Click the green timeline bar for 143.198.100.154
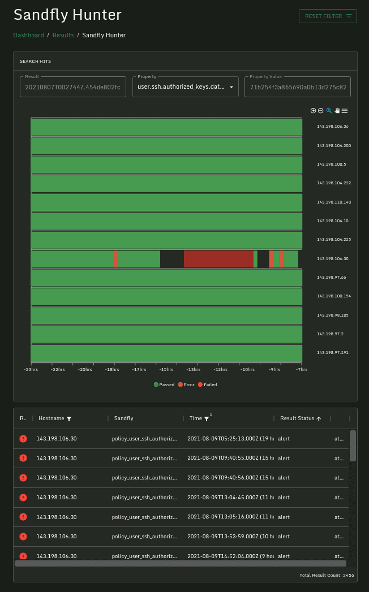Image resolution: width=369 pixels, height=592 pixels. (166, 297)
